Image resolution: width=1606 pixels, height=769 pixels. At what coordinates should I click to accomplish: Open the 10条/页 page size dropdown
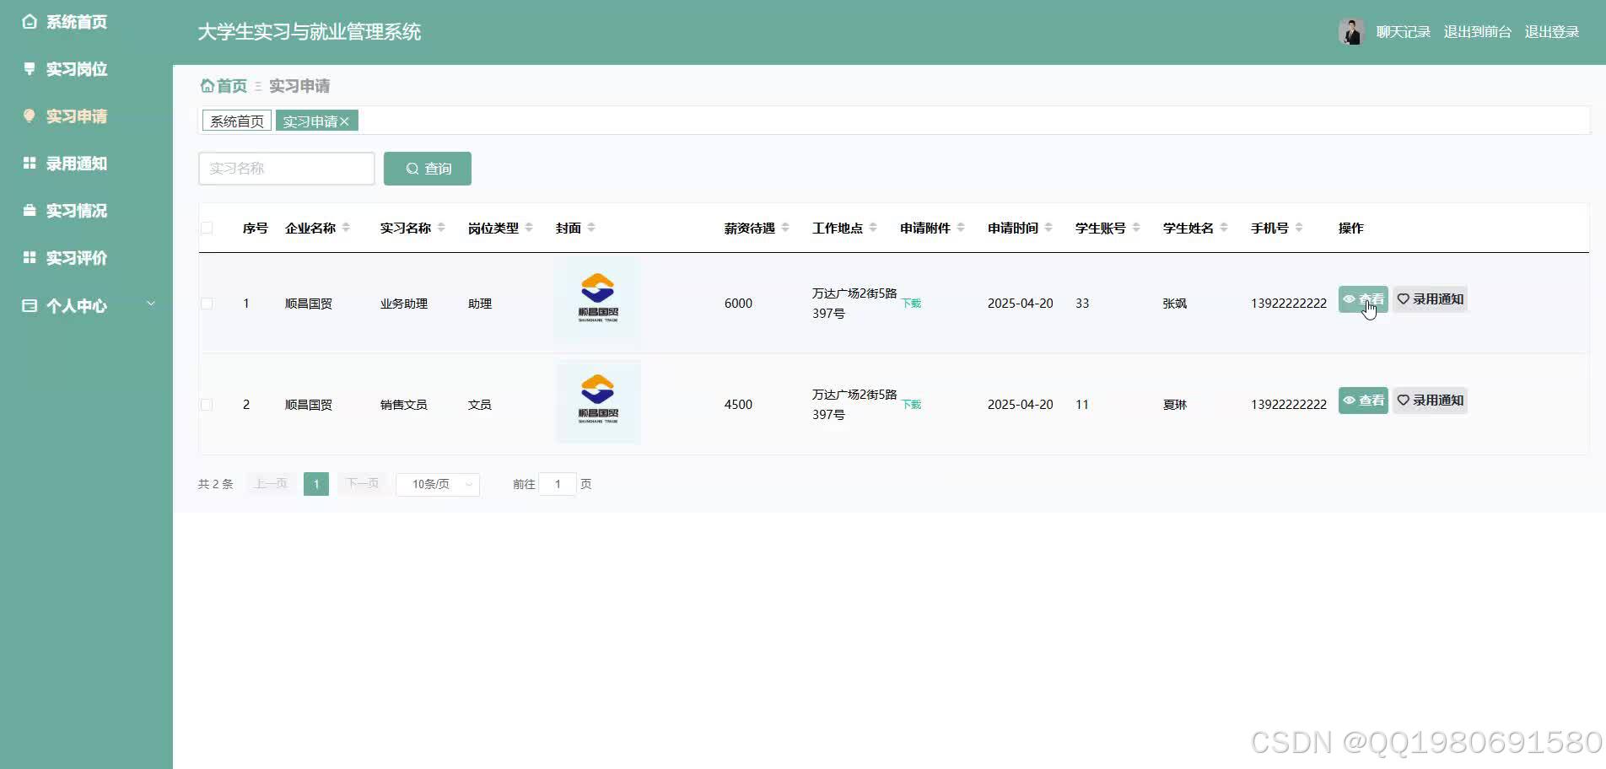tap(437, 483)
